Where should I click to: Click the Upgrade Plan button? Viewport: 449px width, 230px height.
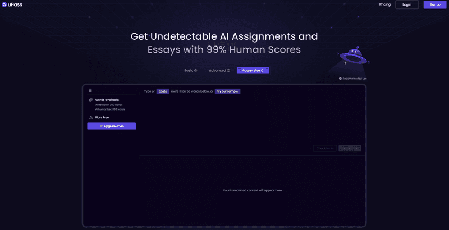pos(111,126)
